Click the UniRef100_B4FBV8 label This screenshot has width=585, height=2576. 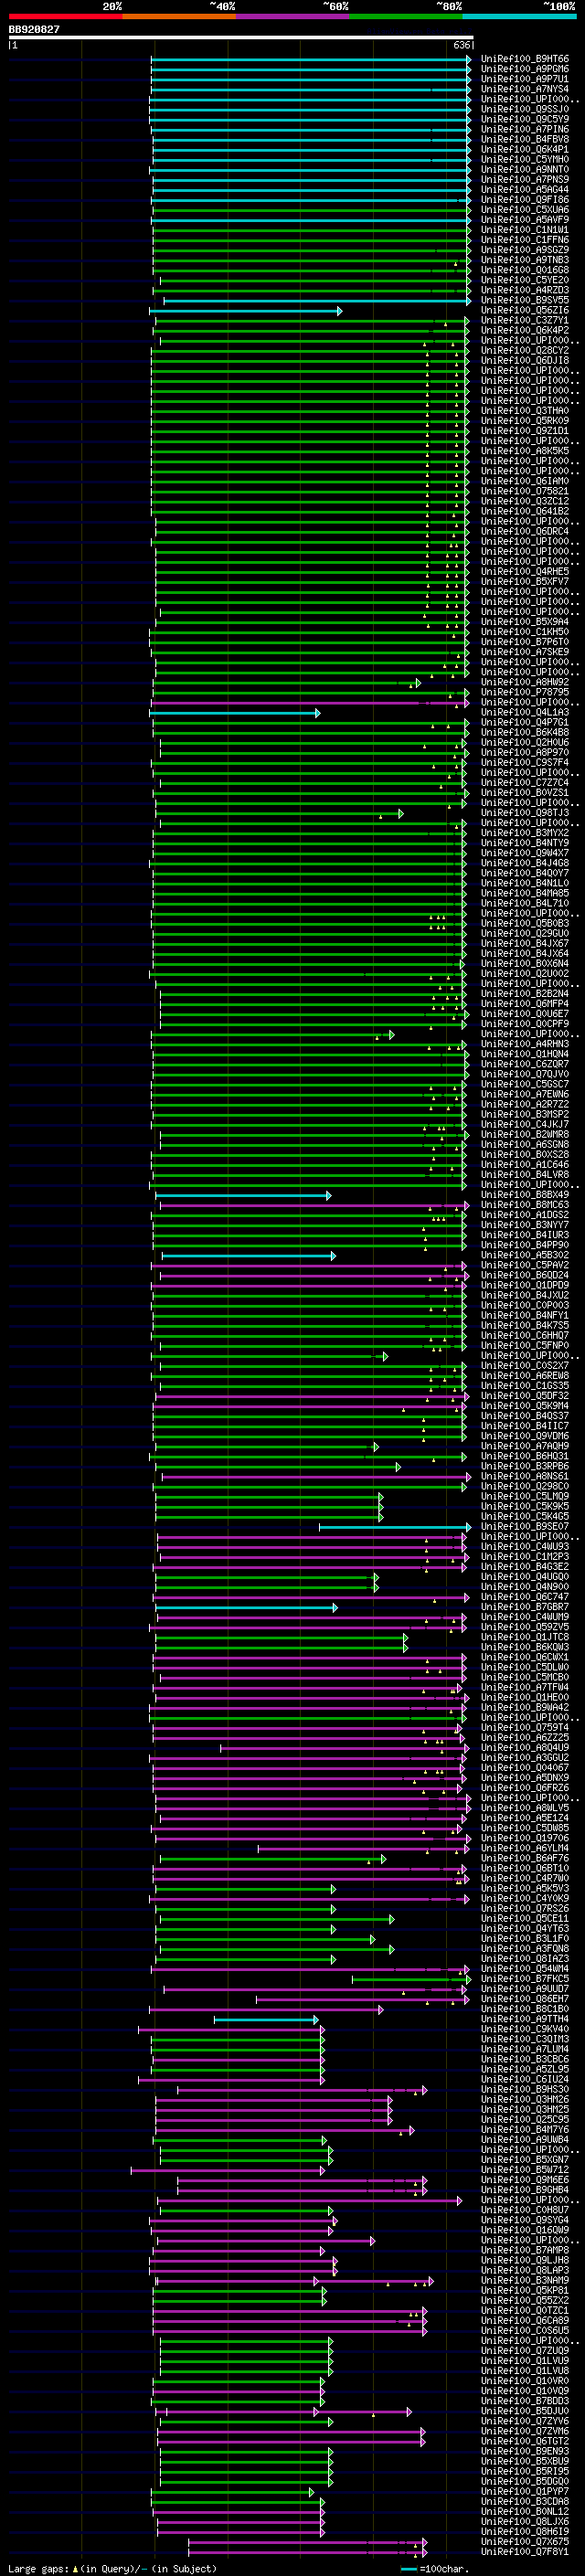coord(524,140)
